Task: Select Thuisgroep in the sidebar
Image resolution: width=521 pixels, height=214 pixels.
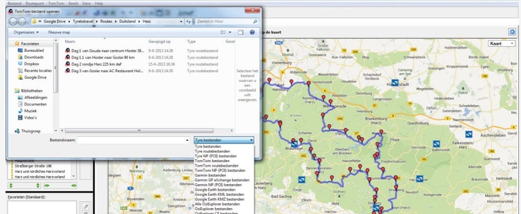Action: [27, 131]
